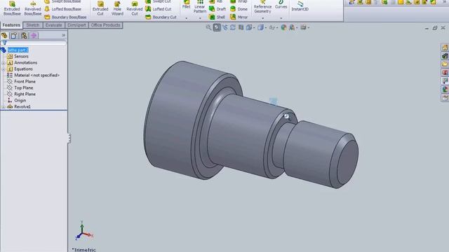
Task: Expand the Equations tree node
Action: pos(3,69)
